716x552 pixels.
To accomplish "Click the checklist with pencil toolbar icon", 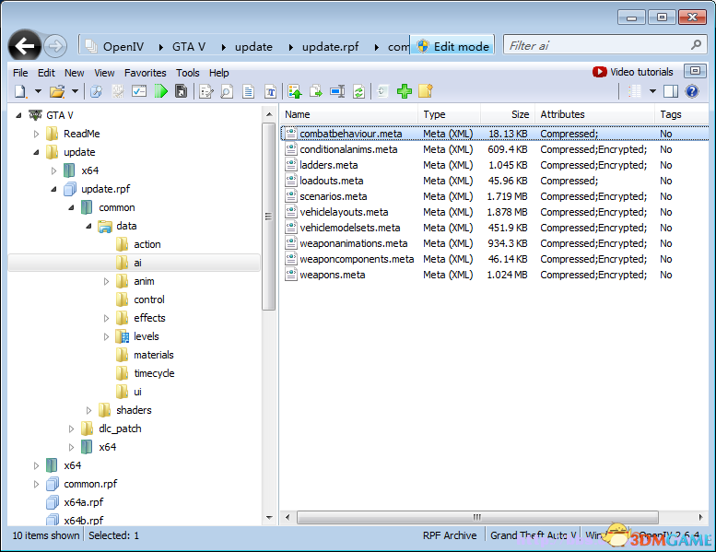I will coord(206,92).
